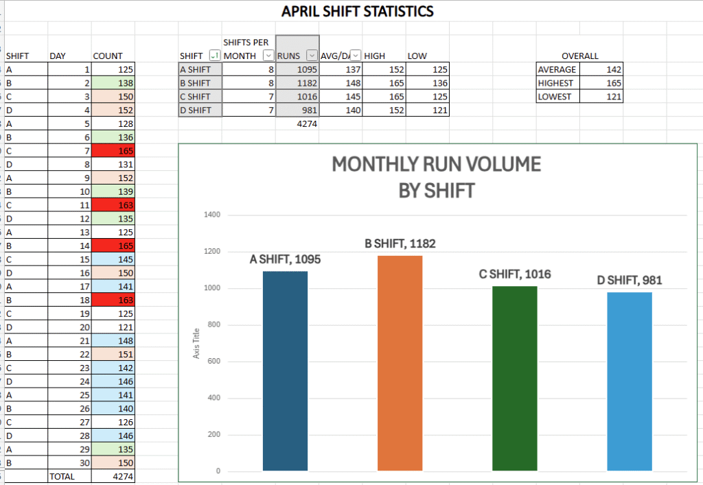Open the AVG/DAY column filter dropdown
This screenshot has width=703, height=485.
[356, 56]
